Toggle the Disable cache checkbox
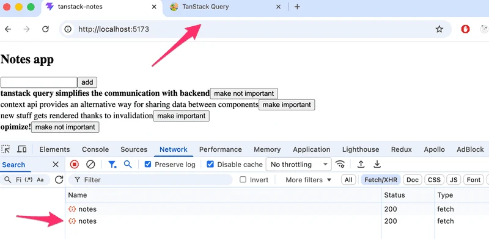 point(210,165)
